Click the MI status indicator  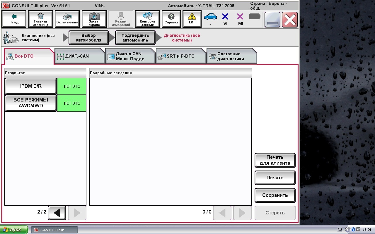pos(240,19)
